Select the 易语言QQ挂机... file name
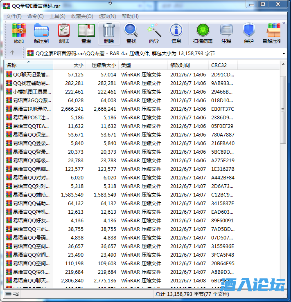 [x=31, y=212]
